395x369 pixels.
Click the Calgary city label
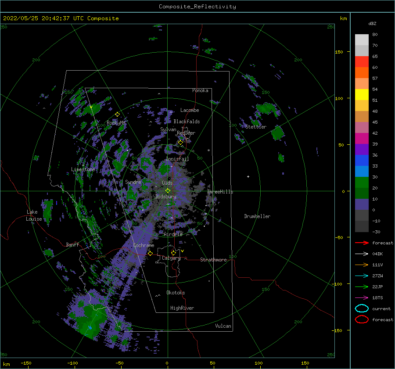pos(171,258)
